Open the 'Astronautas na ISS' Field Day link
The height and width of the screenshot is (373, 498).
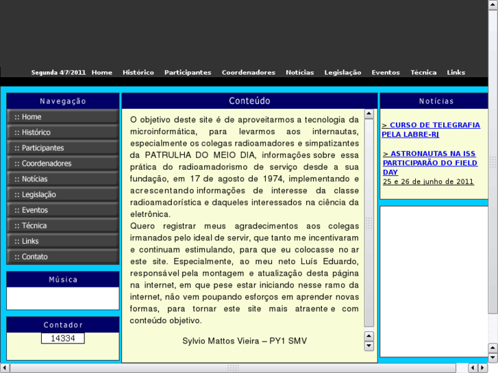click(430, 162)
